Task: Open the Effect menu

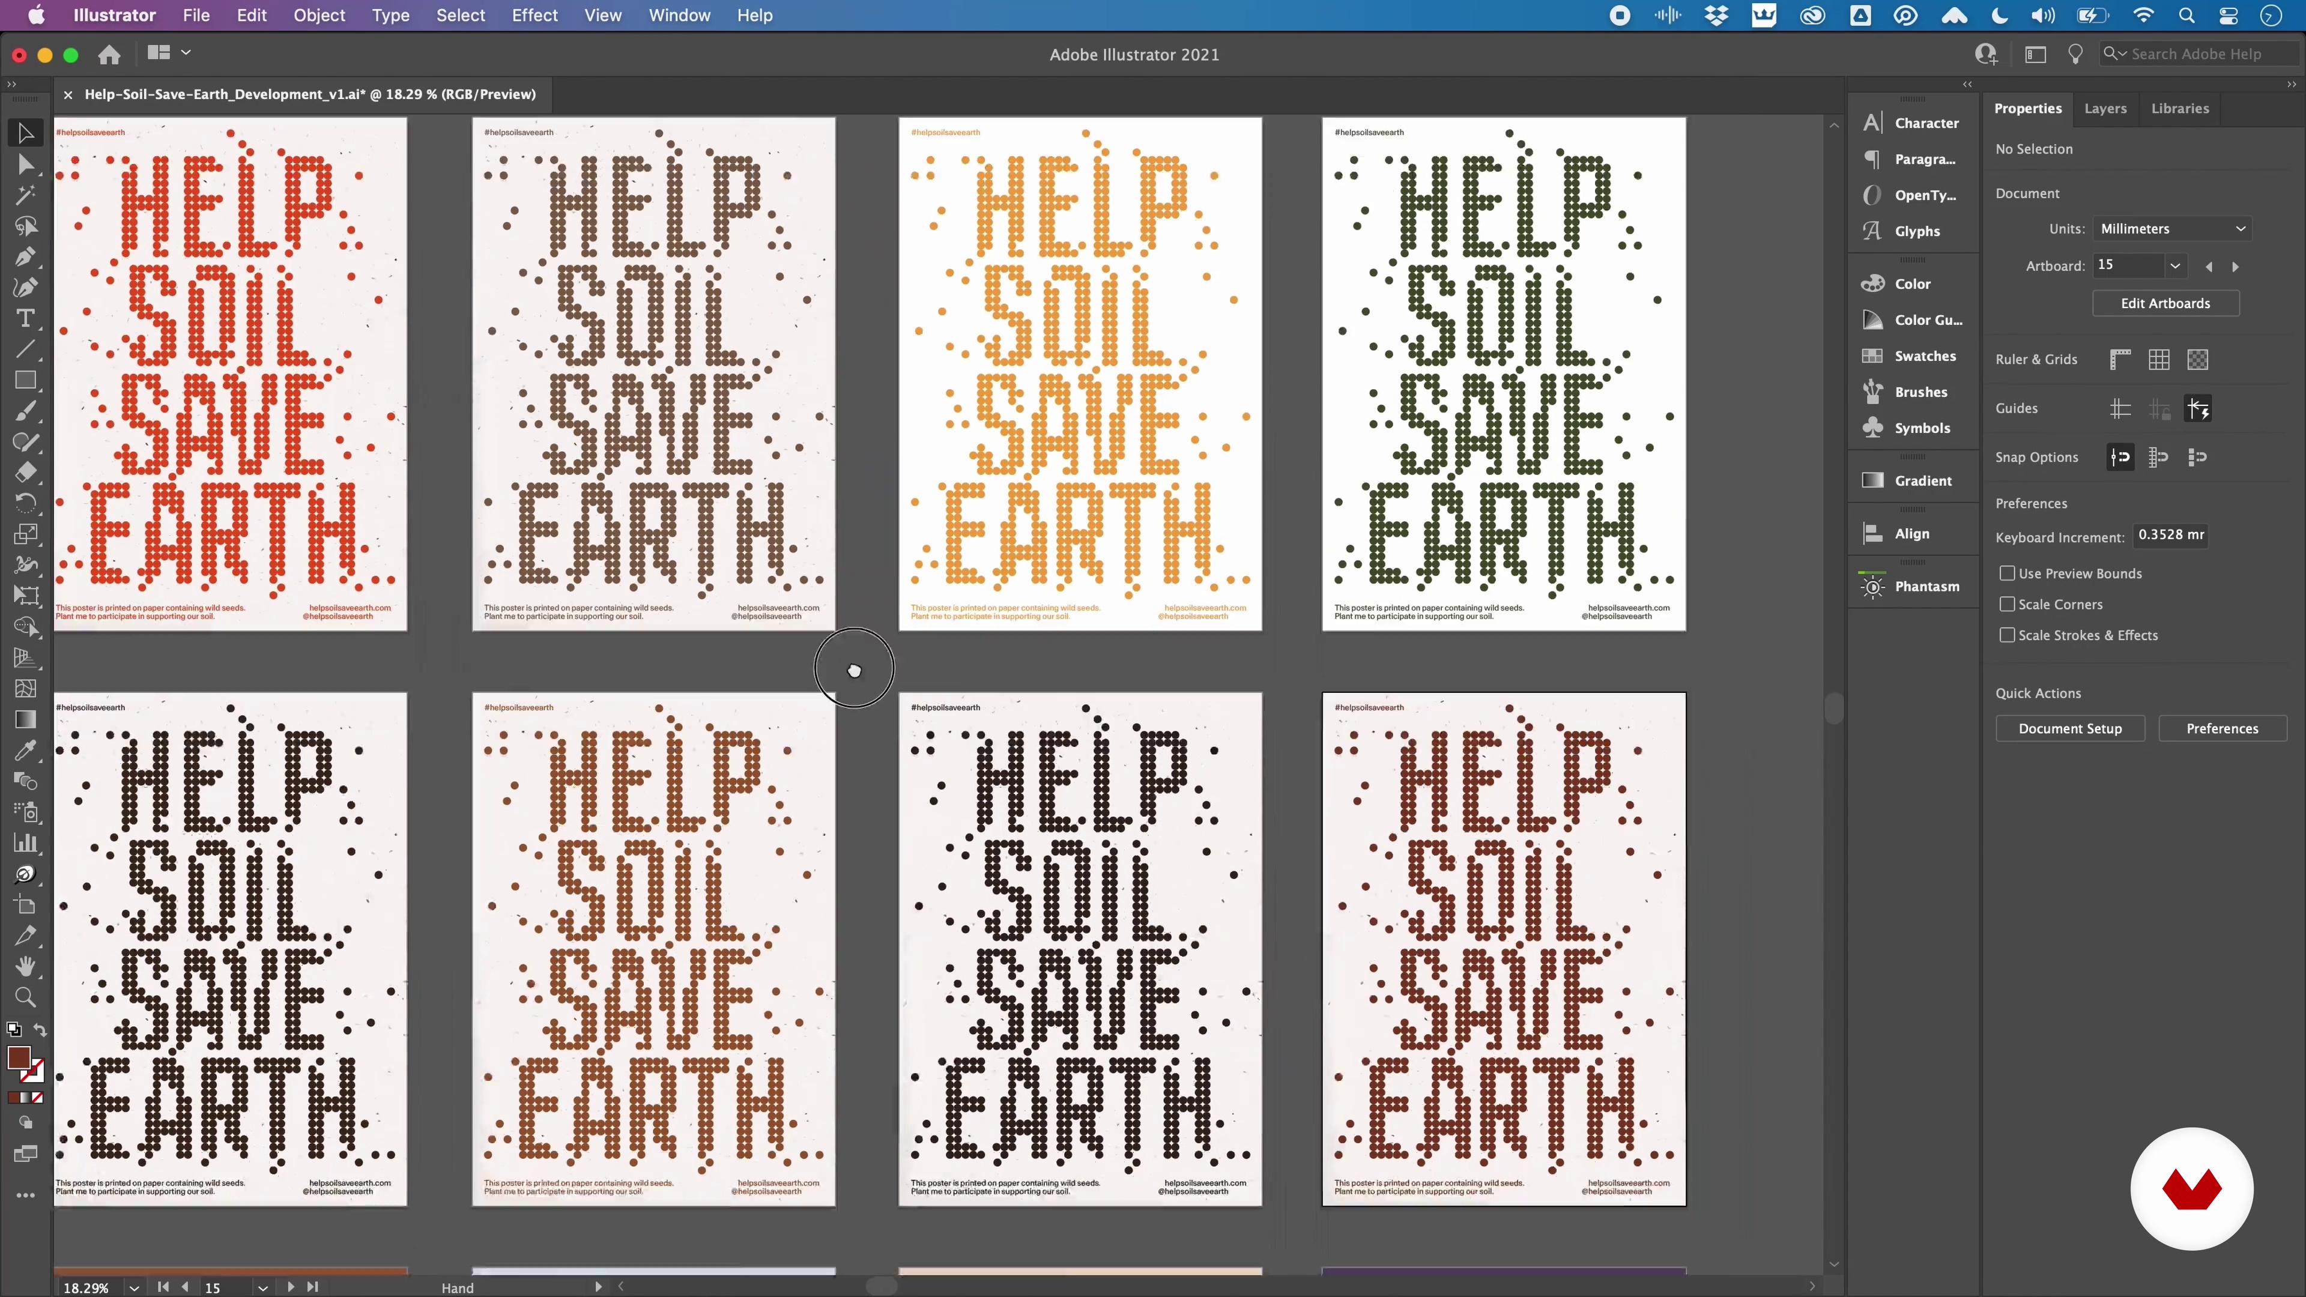Action: 533,15
